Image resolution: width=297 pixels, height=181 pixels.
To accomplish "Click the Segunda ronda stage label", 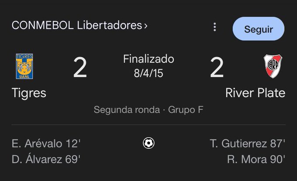I will click(x=127, y=110).
